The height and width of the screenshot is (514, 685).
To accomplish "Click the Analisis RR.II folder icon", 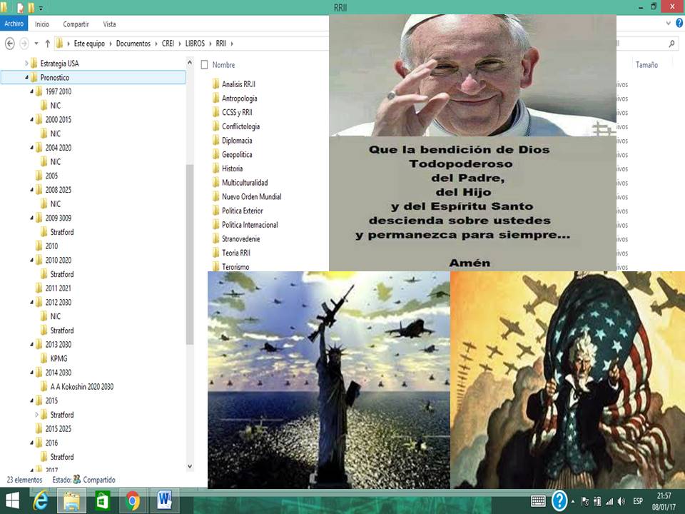I will 215,84.
